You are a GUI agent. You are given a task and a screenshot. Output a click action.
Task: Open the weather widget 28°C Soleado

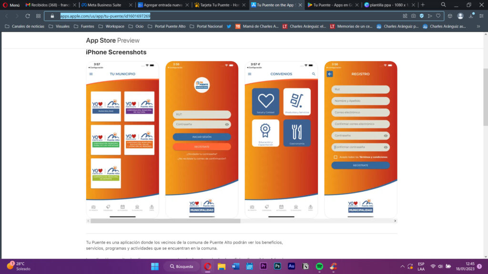[19, 266]
